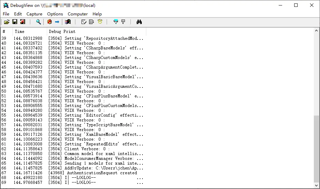Viewport: 320px width, 189px height.
Task: Click the Find binoculars icon
Action: tap(139, 22)
